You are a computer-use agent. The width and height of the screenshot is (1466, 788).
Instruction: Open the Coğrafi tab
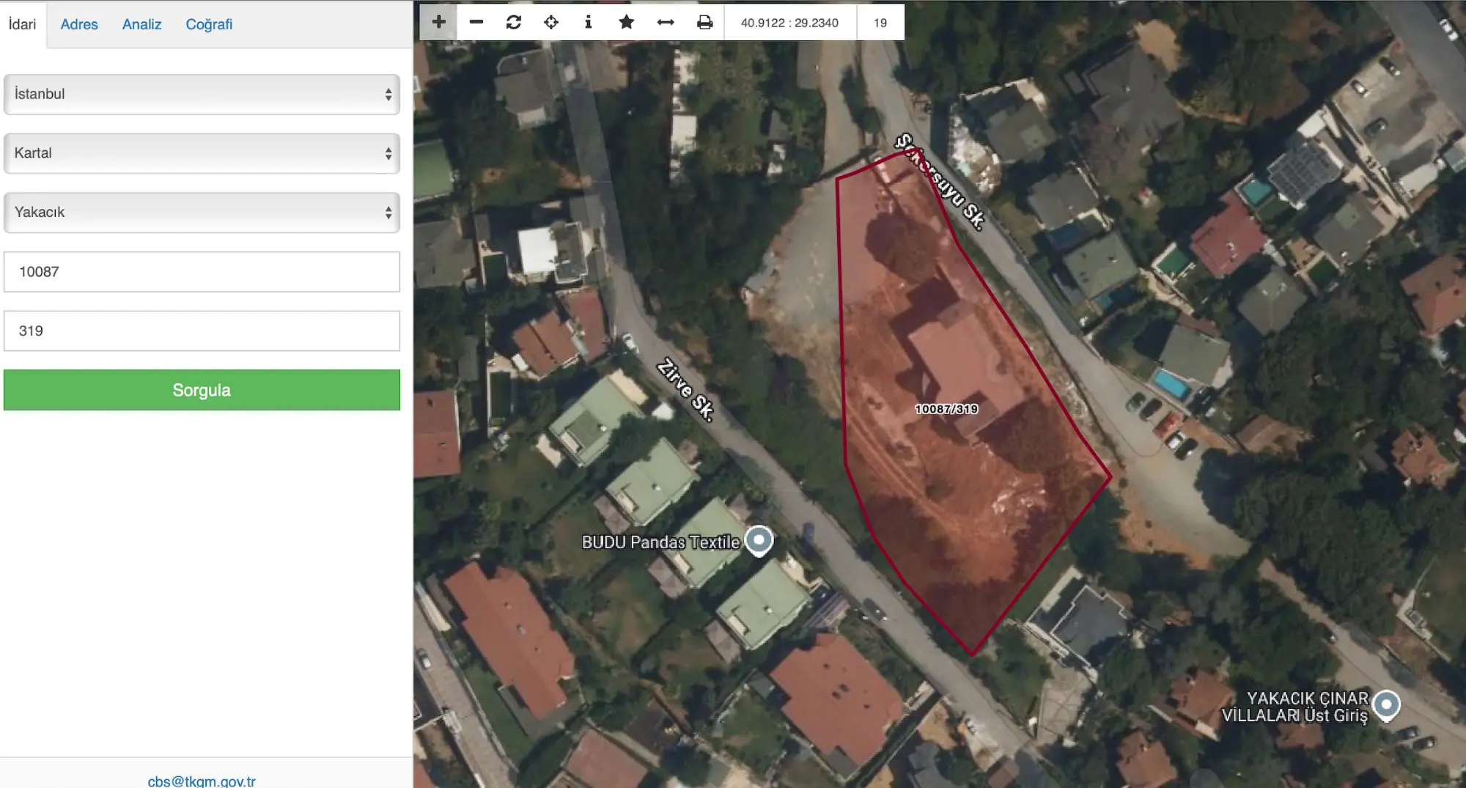click(209, 24)
